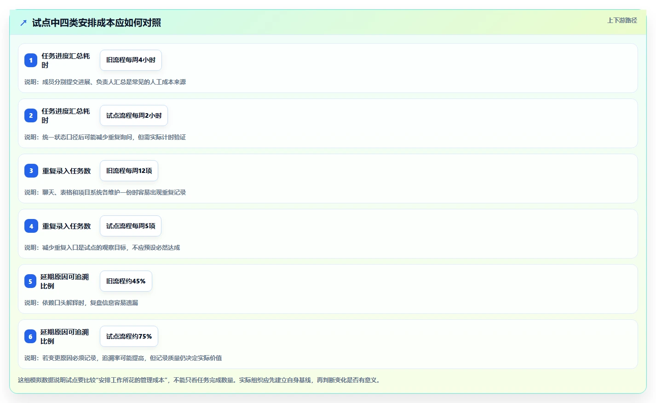Click the arrow icon beside the title
Image resolution: width=656 pixels, height=403 pixels.
[23, 23]
